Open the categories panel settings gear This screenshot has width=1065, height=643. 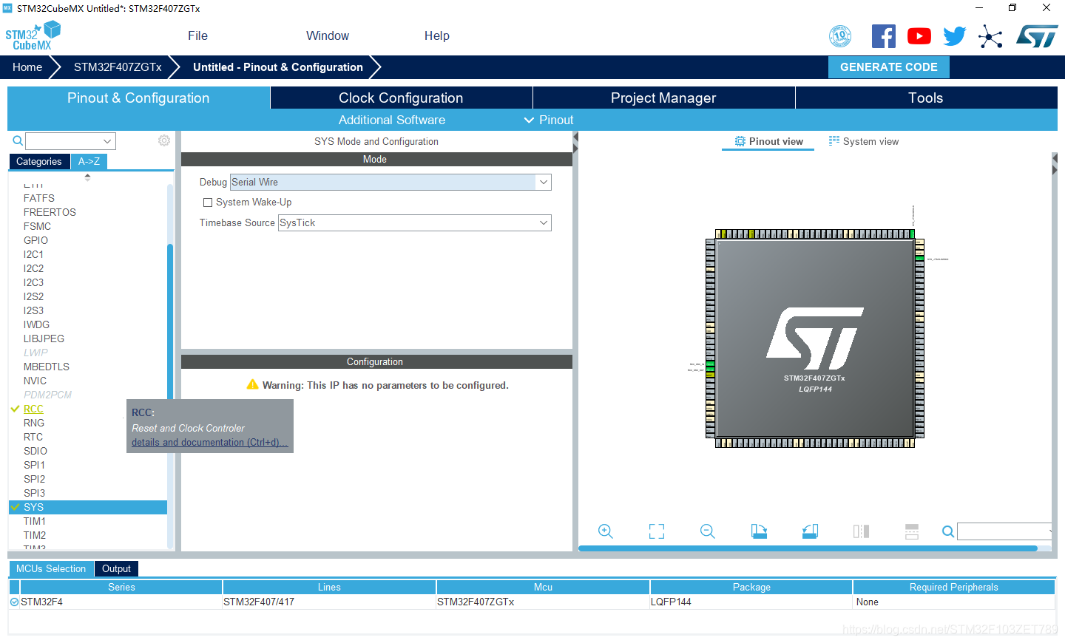(x=164, y=140)
